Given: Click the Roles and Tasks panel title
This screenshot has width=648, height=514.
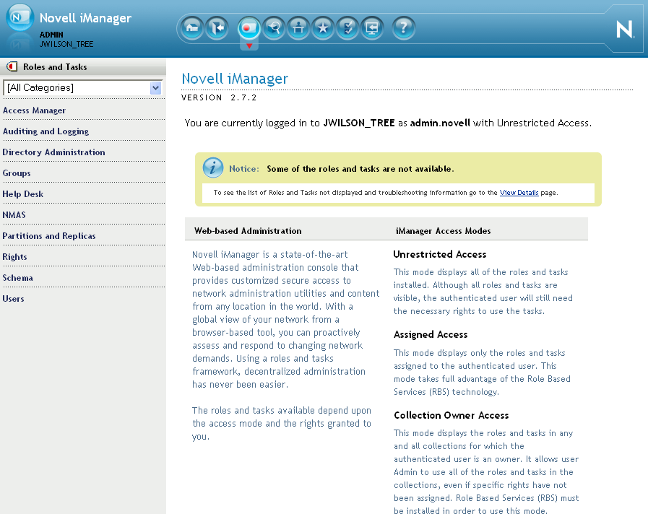Looking at the screenshot, I should point(55,67).
